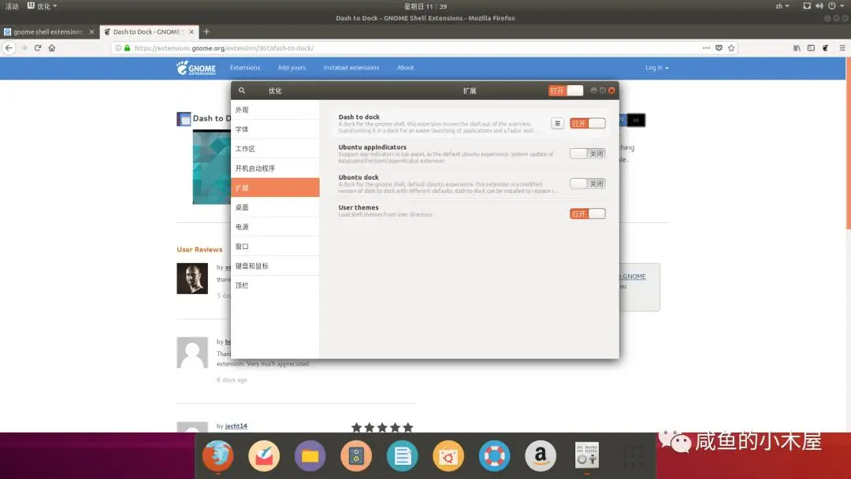The height and width of the screenshot is (479, 851).
Task: Open the About nav link
Action: pyautogui.click(x=405, y=68)
